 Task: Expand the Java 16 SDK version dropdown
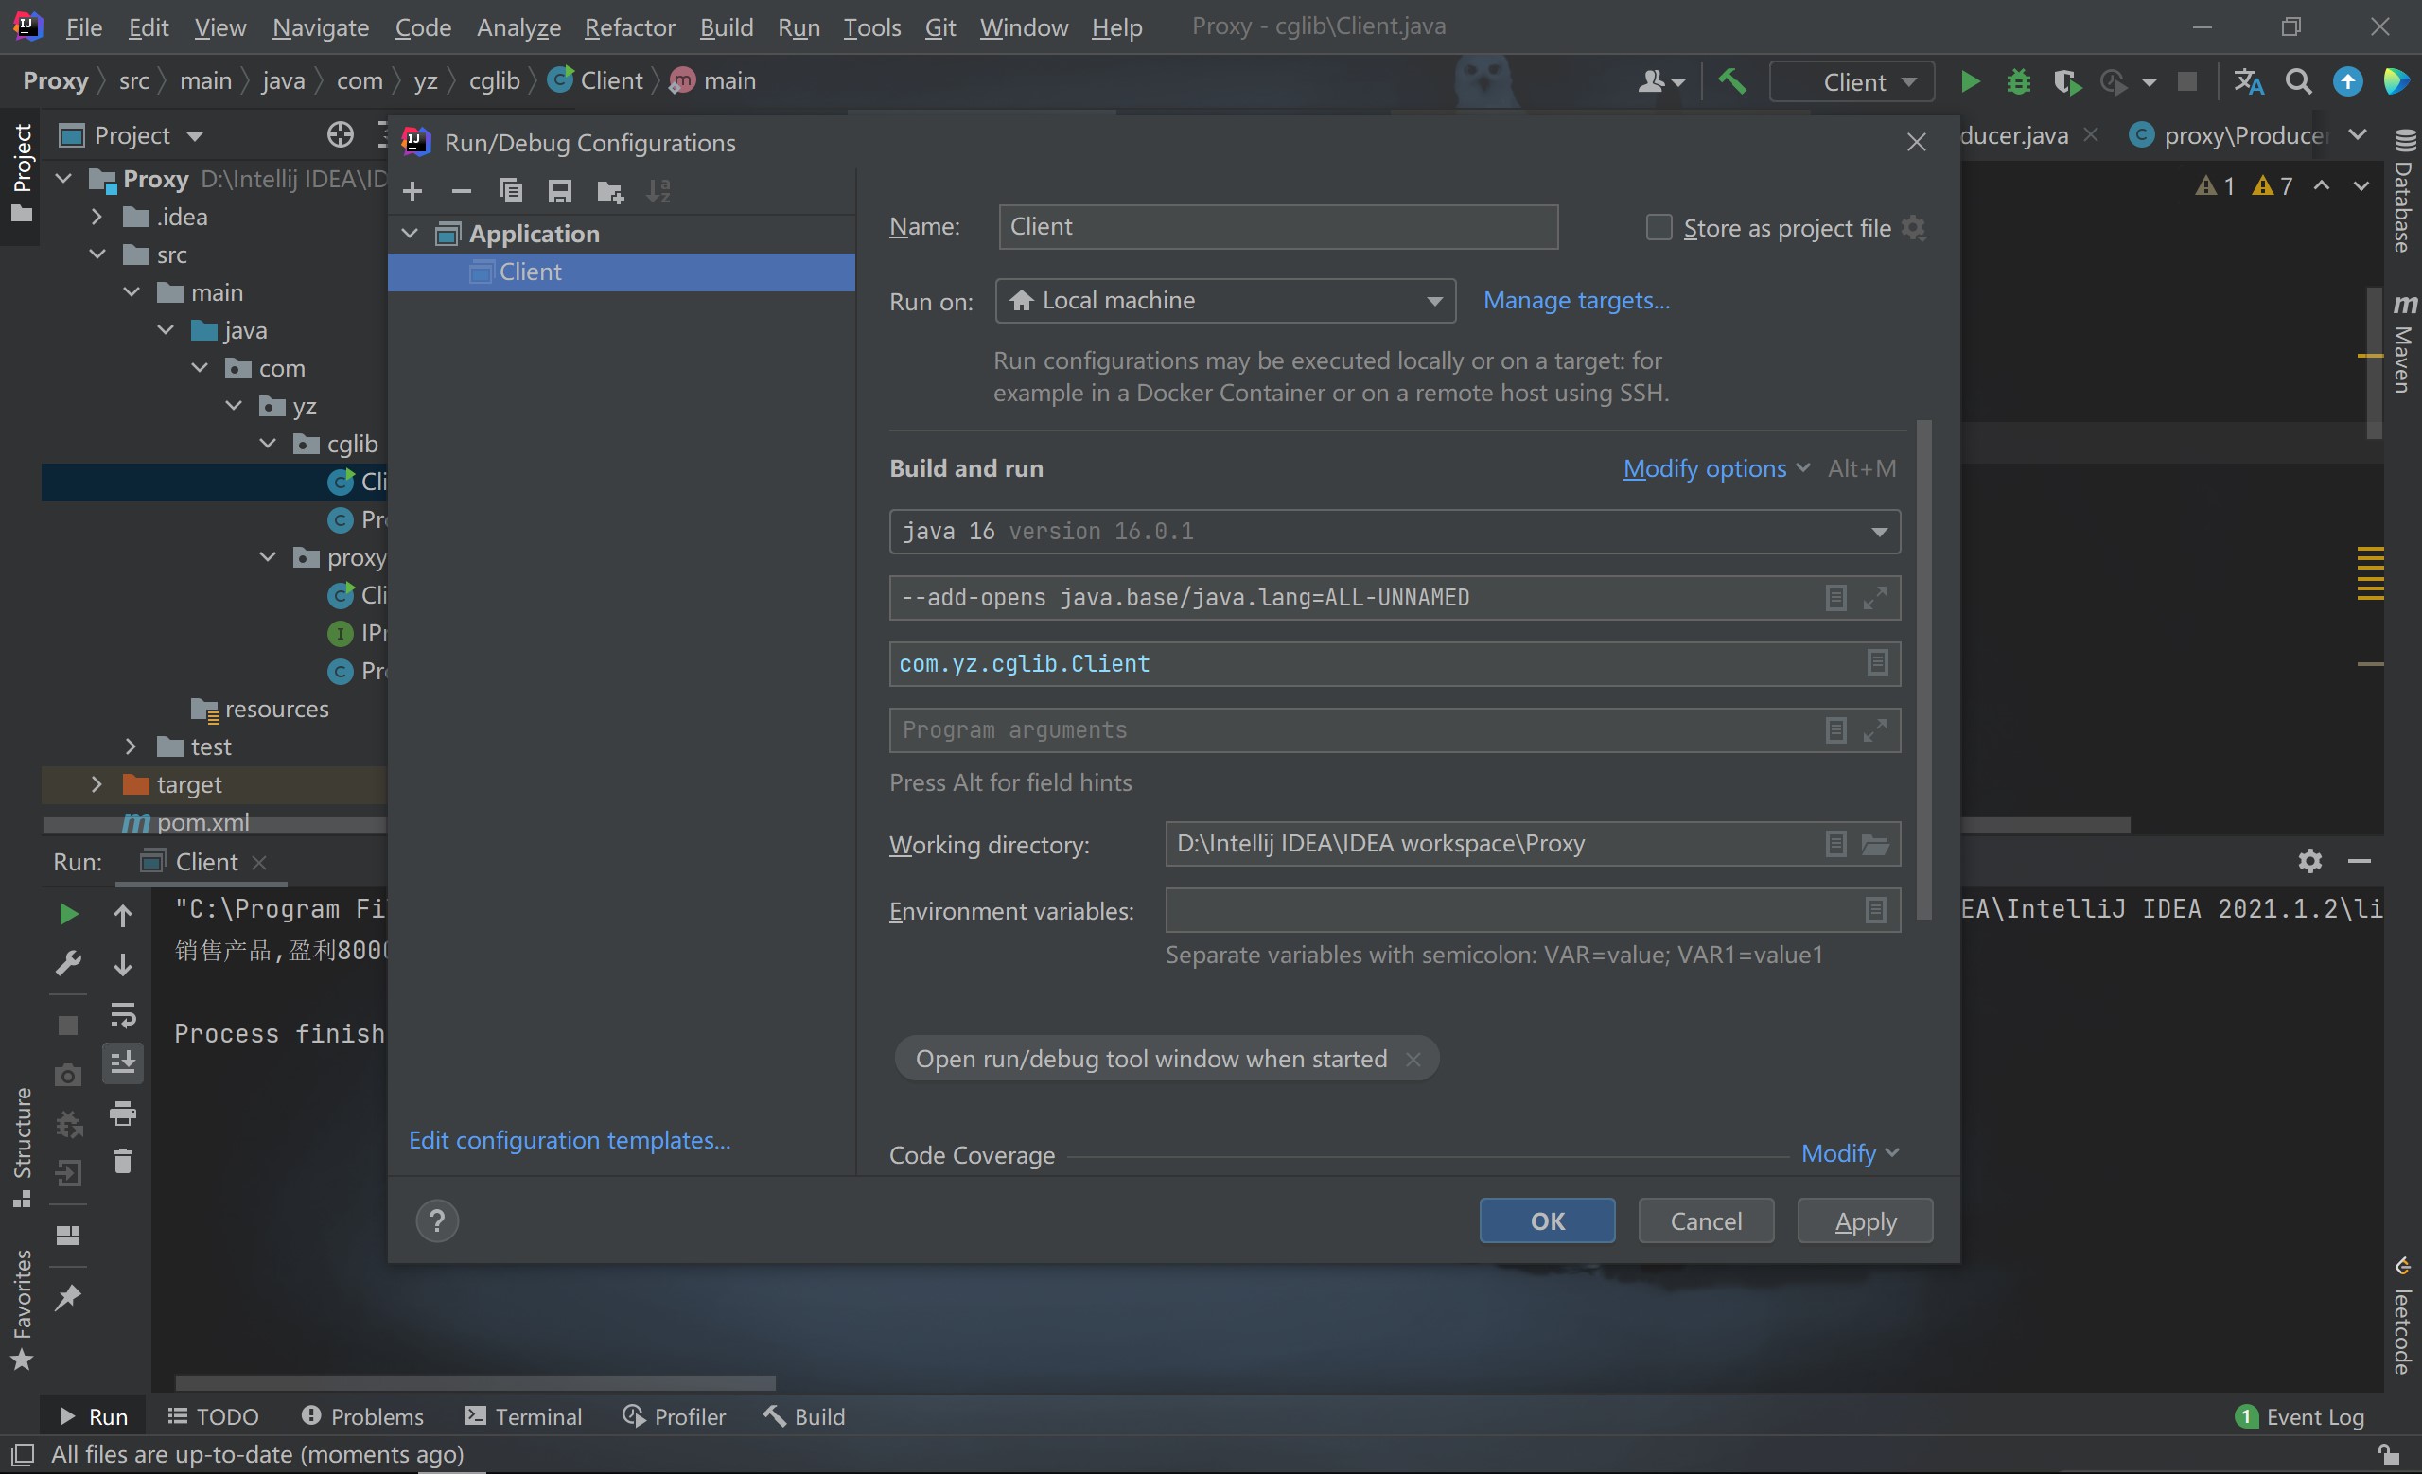(x=1879, y=530)
